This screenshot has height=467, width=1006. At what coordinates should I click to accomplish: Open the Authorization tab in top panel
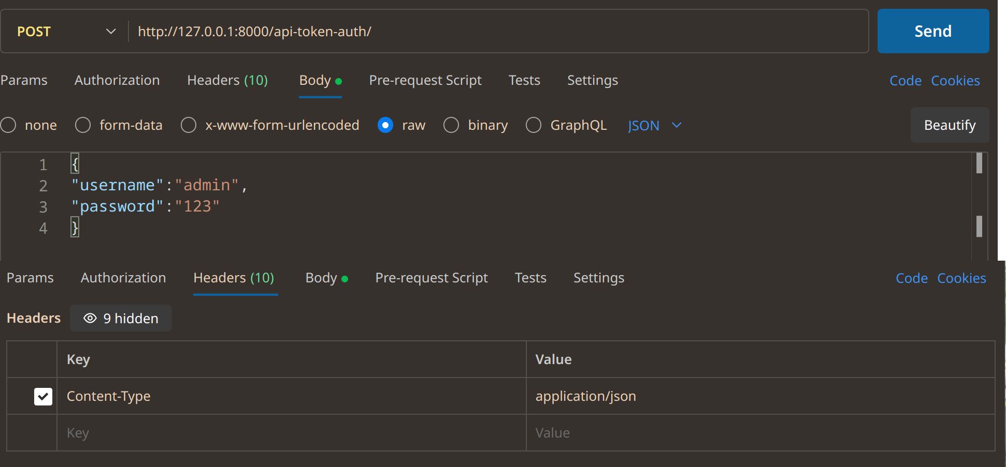[117, 80]
